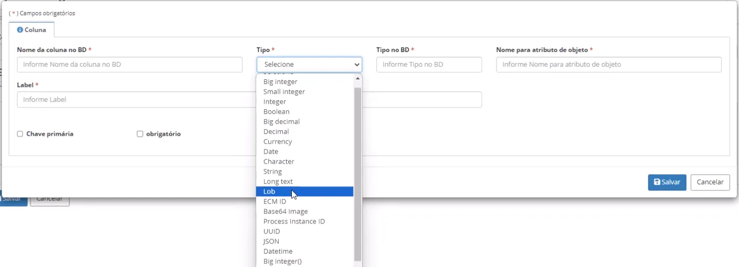739x267 pixels.
Task: Click the Salvar button in dialog
Action: 667,183
